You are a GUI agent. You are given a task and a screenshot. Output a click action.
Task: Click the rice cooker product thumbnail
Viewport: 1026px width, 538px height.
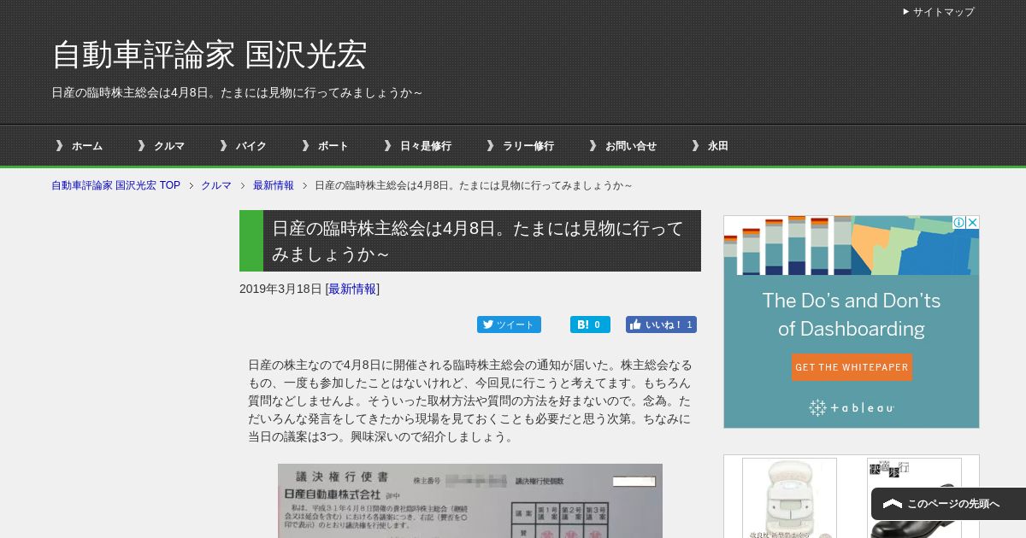[x=789, y=498]
